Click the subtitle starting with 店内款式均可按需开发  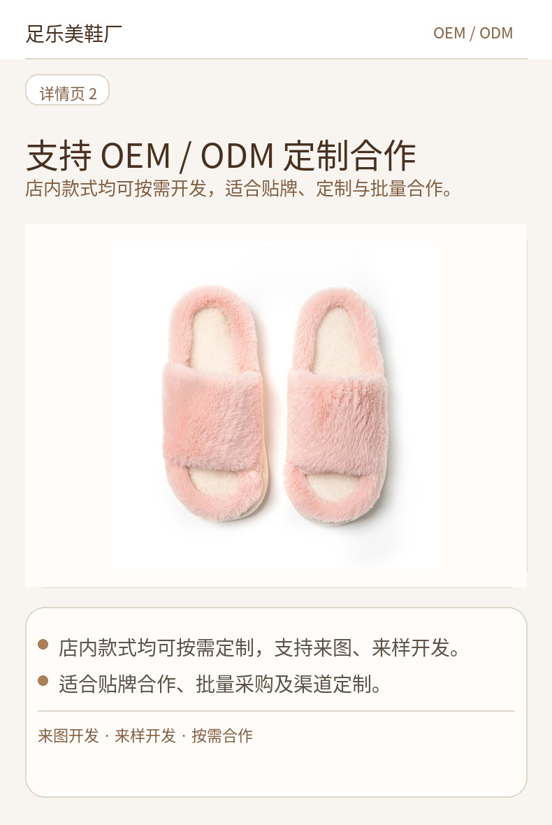(x=240, y=188)
